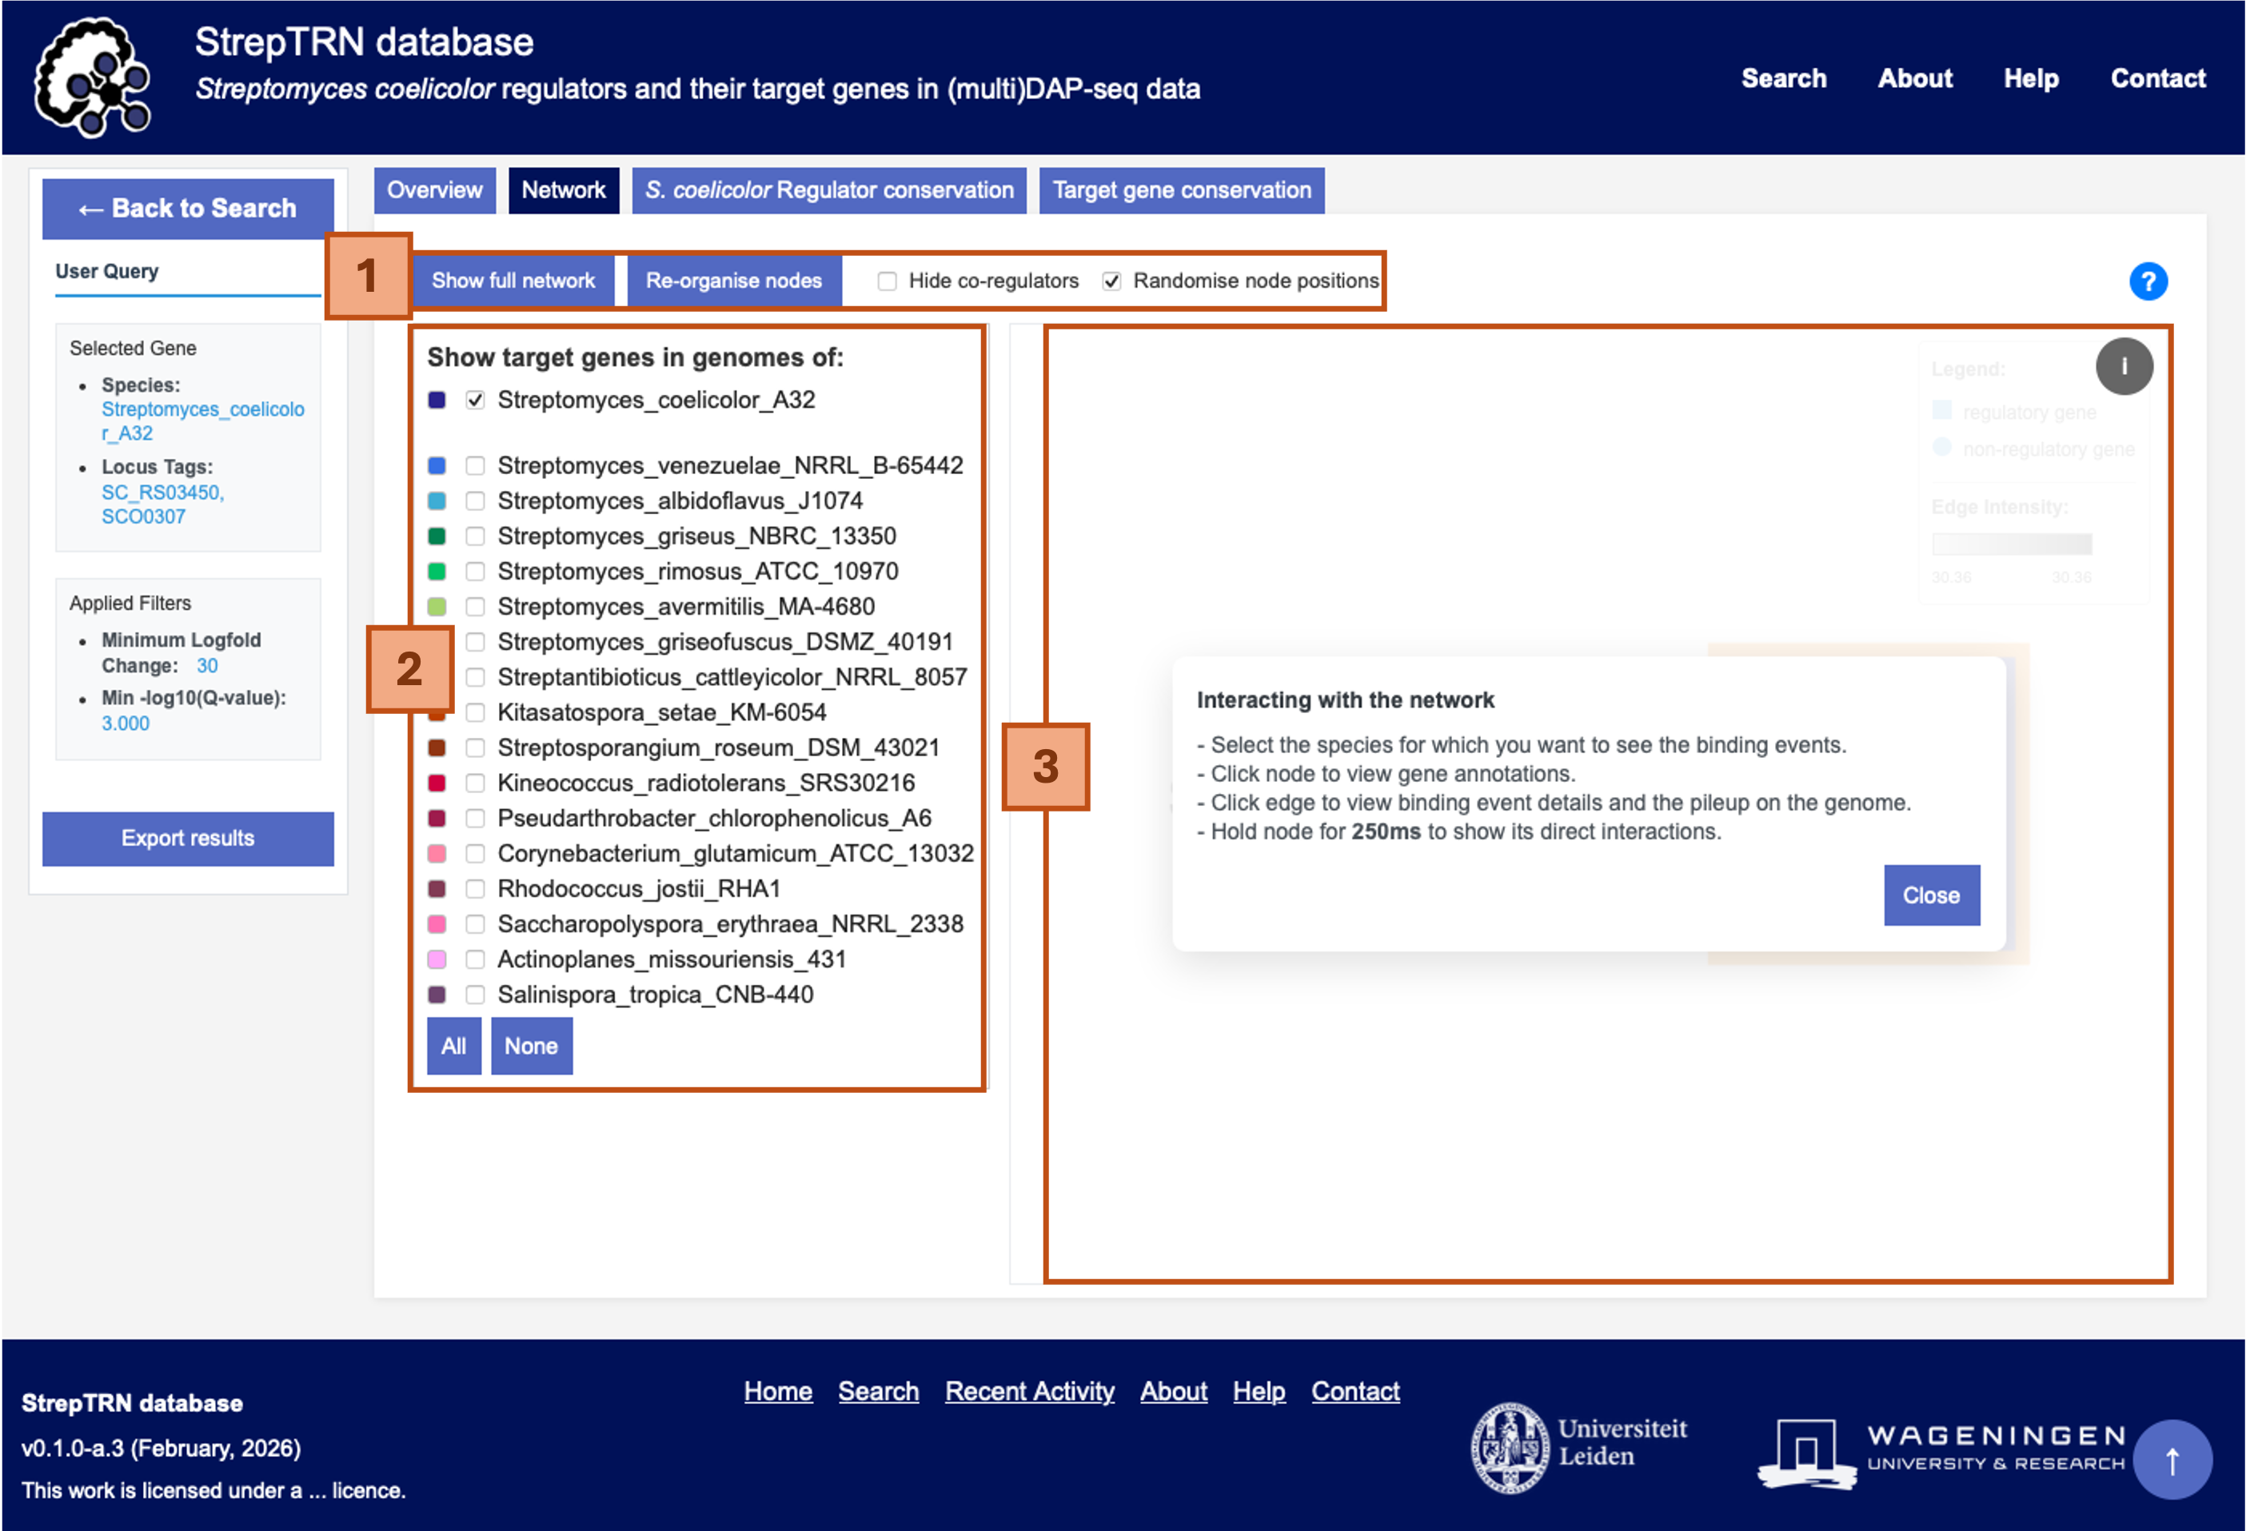The height and width of the screenshot is (1531, 2246).
Task: Click the Wageningen University logo
Action: 1941,1452
